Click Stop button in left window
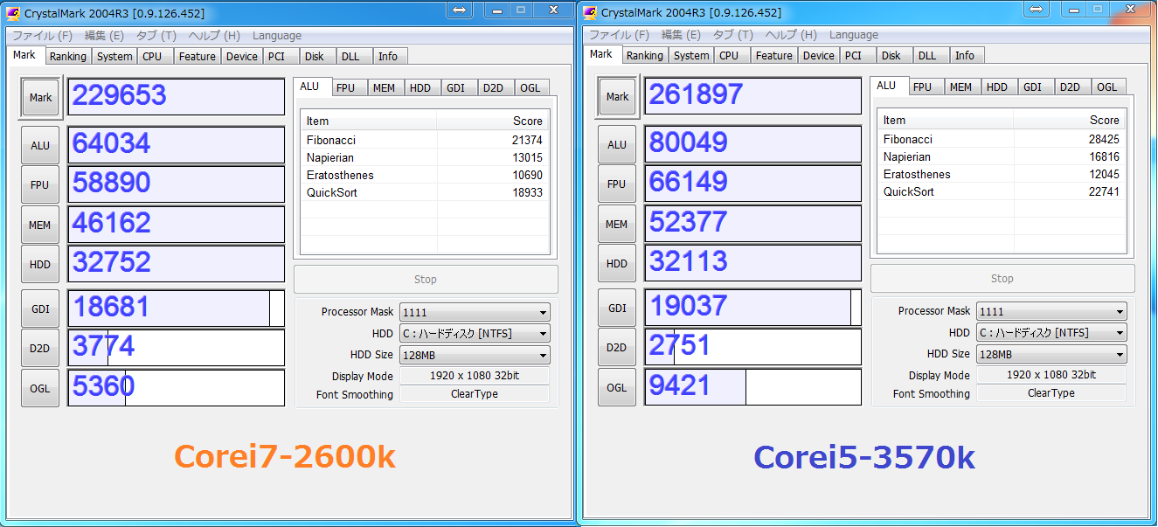This screenshot has height=527, width=1158. click(x=426, y=280)
